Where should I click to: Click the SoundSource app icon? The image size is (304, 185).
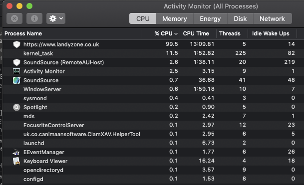16,80
